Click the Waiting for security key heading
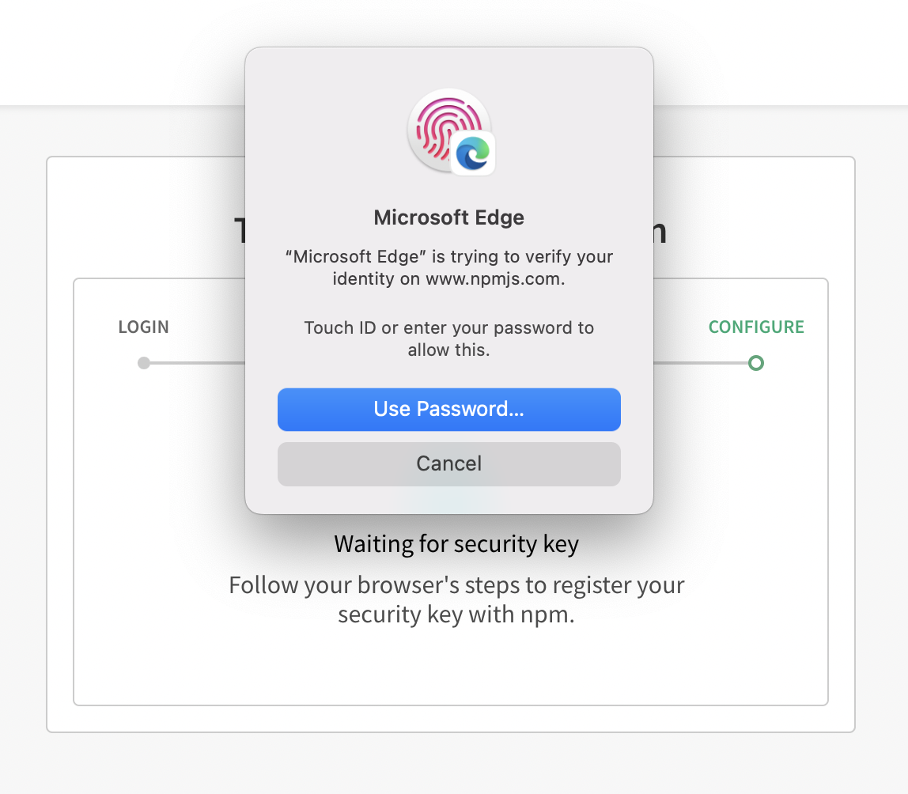908x794 pixels. [456, 544]
